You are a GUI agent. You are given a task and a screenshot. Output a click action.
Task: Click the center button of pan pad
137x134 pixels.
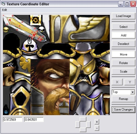point(83,124)
